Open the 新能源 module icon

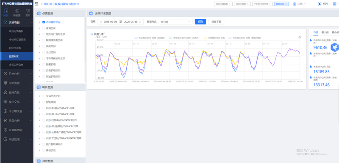click(x=17, y=11)
